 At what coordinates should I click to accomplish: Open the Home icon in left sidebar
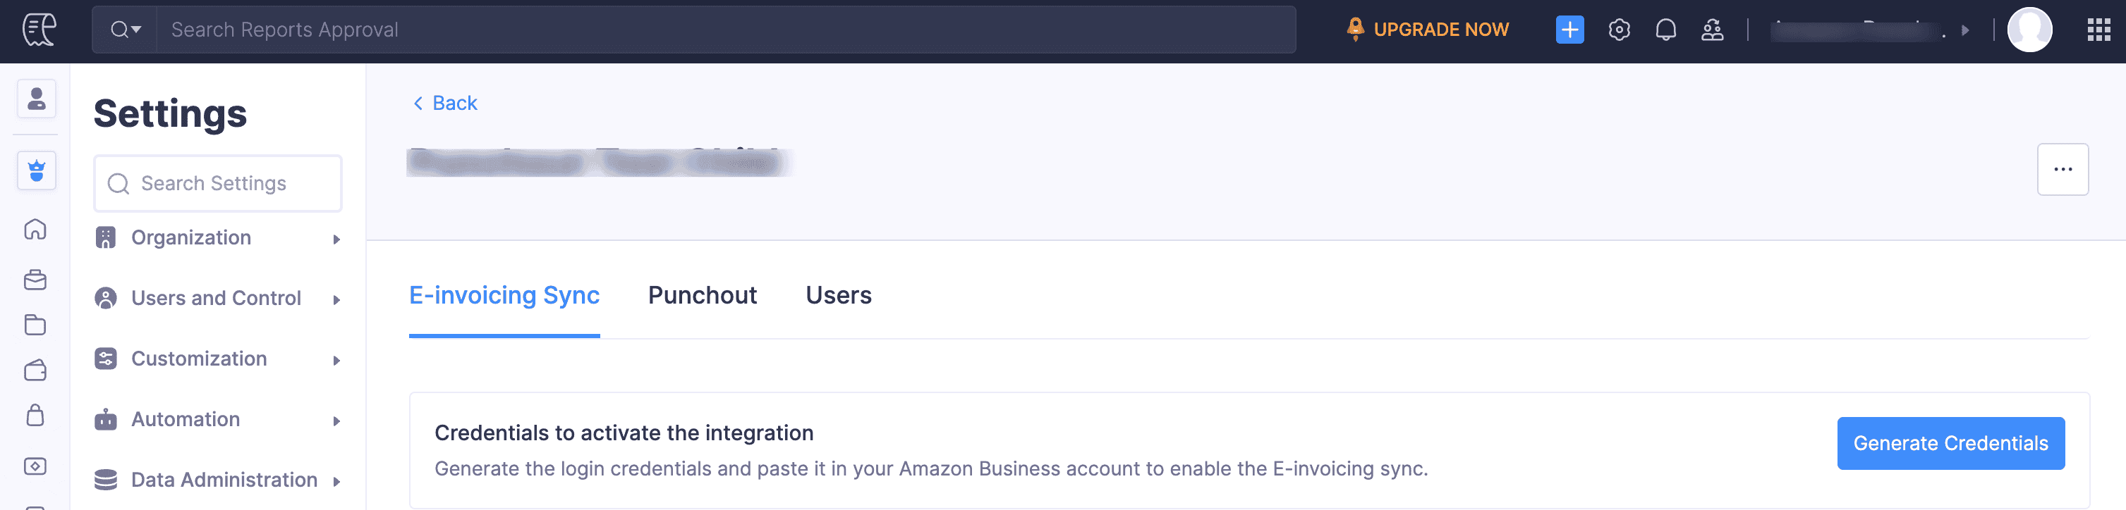pos(35,229)
